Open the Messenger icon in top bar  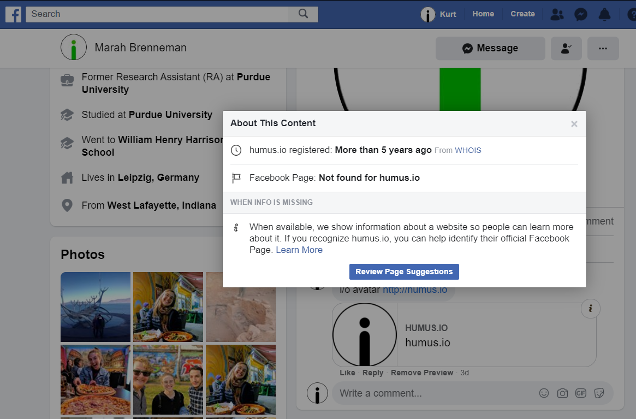[x=581, y=14]
